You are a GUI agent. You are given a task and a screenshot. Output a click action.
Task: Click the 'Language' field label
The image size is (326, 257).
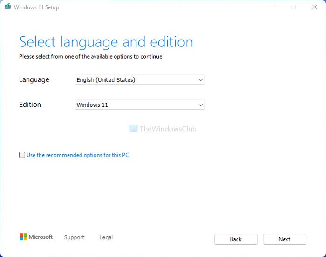pyautogui.click(x=34, y=79)
